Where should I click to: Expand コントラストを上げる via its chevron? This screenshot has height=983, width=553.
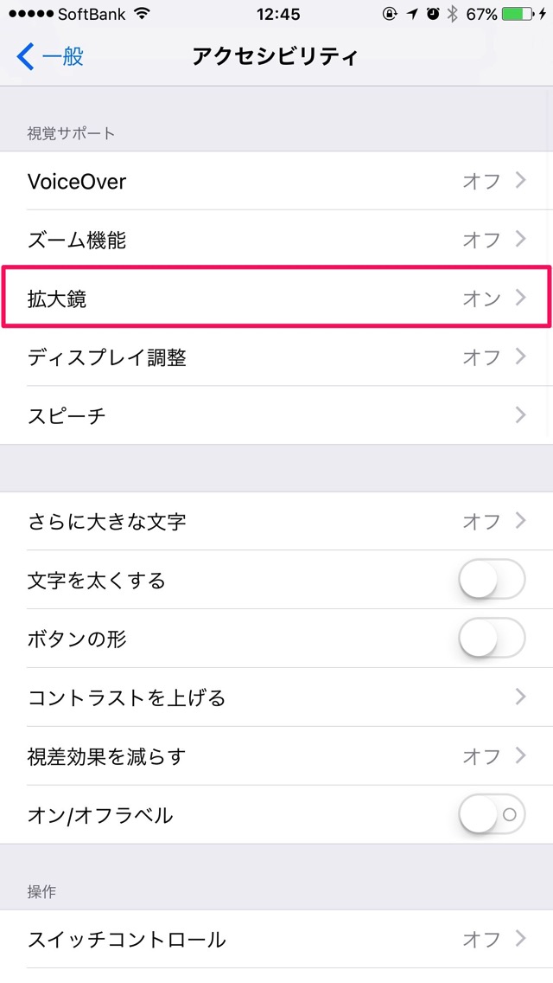coord(520,697)
